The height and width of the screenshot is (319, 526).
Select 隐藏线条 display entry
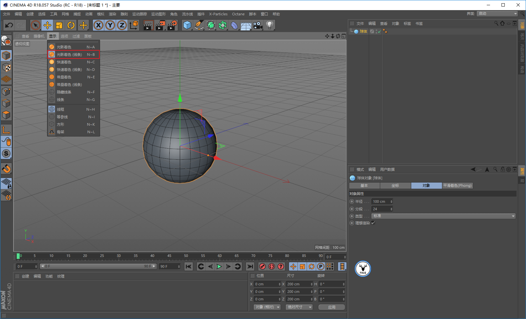[x=74, y=92]
